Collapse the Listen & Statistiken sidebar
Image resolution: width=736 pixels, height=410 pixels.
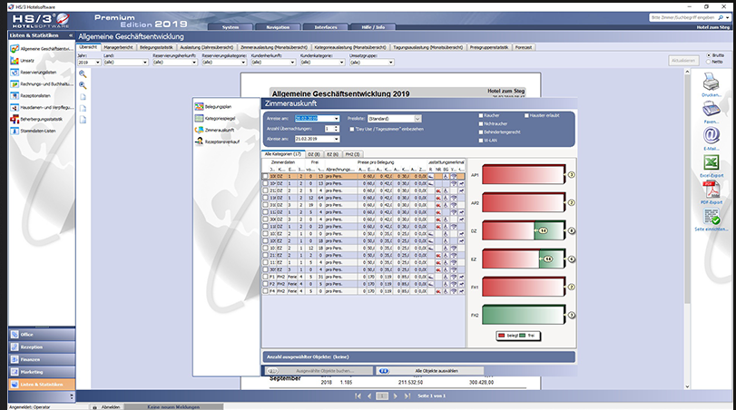[71, 35]
